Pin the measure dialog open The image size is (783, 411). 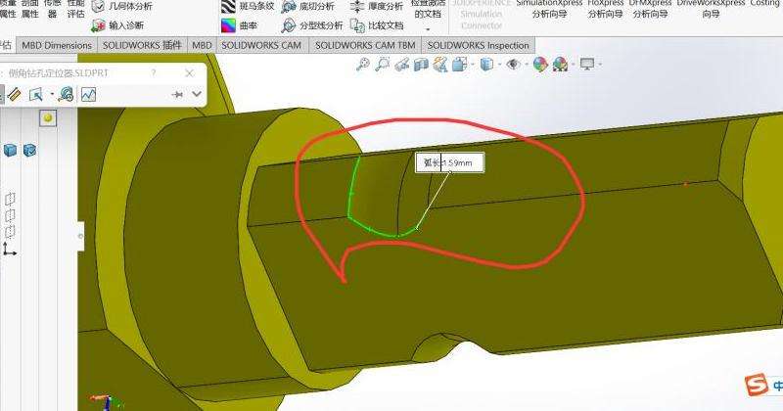click(177, 94)
